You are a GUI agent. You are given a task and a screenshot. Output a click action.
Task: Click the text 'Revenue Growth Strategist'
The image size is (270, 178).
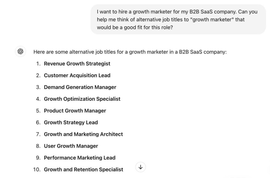pyautogui.click(x=77, y=64)
